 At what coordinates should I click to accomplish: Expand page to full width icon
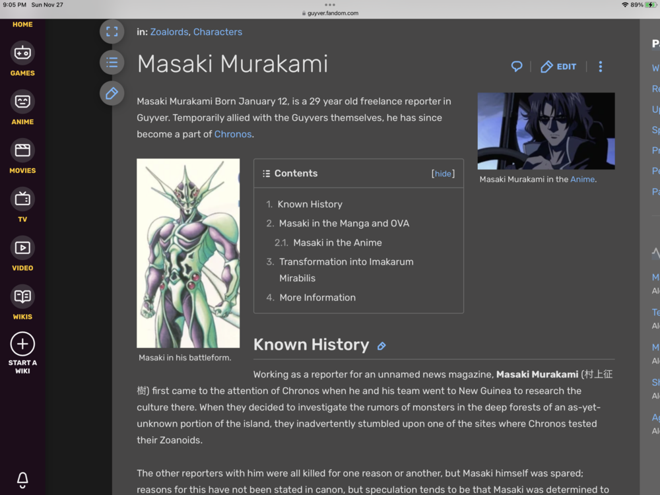coord(112,32)
